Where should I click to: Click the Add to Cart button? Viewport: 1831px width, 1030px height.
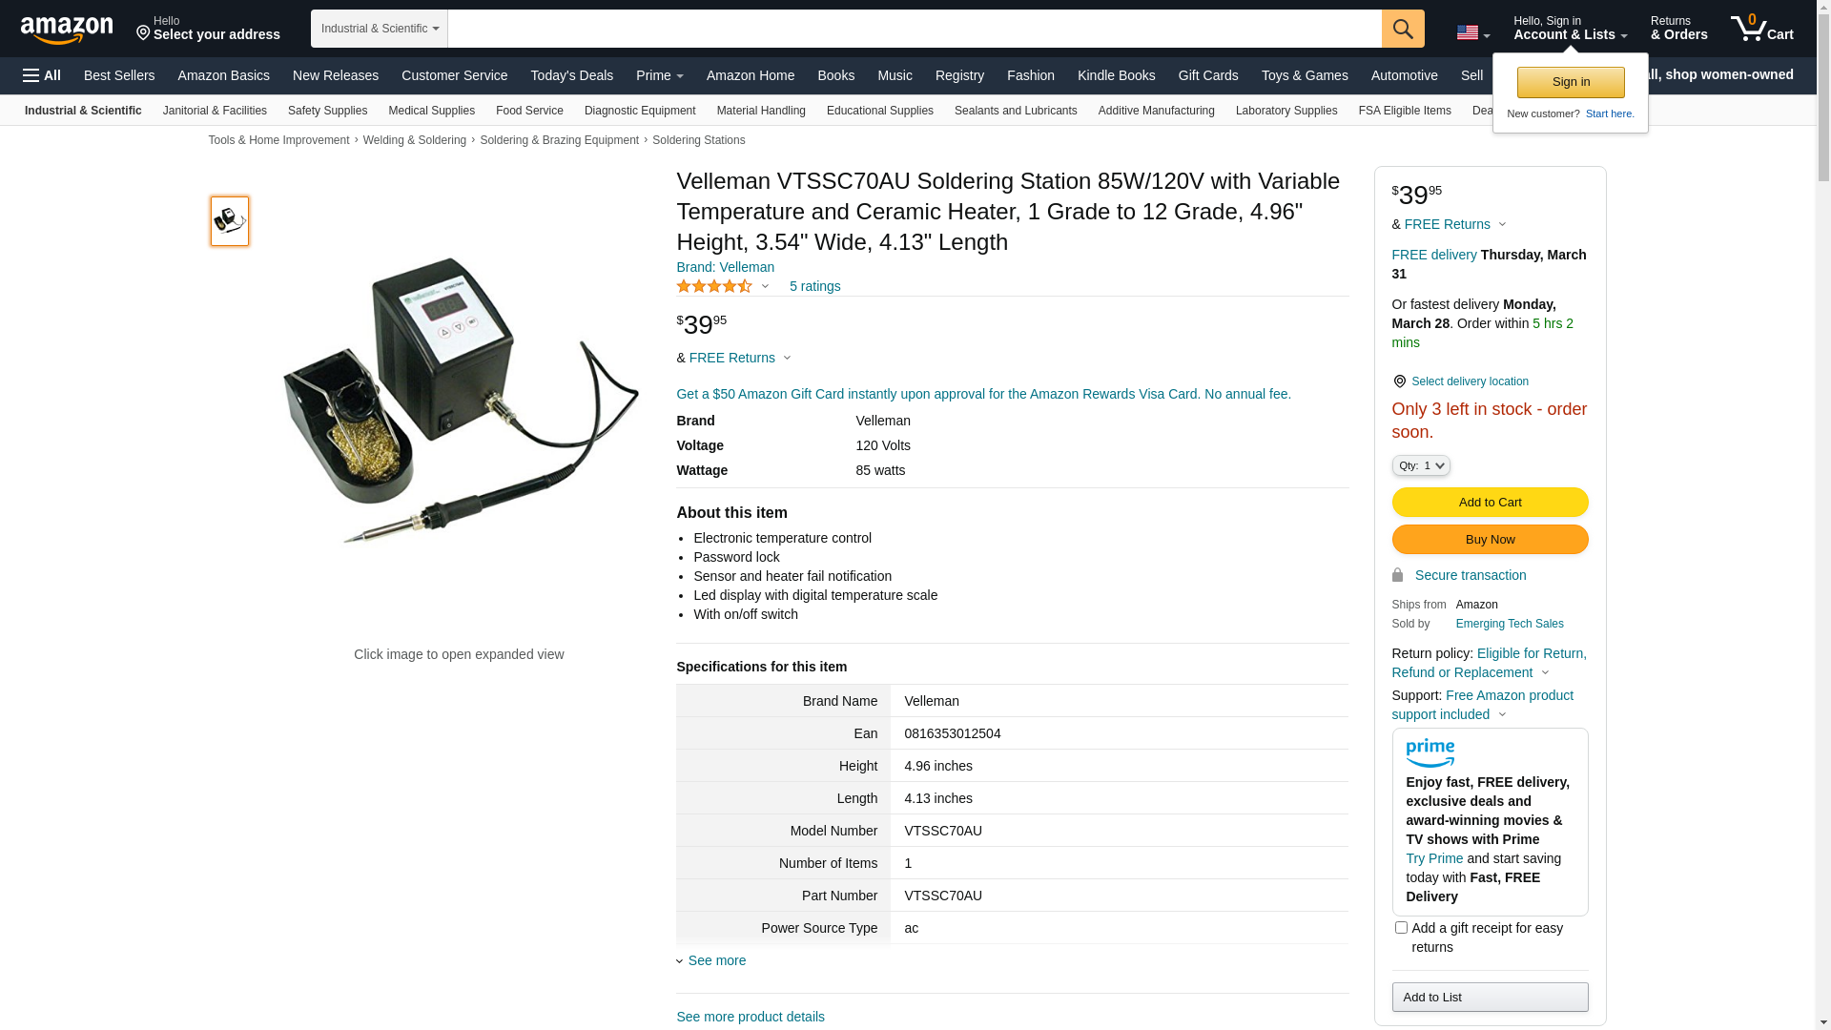(1490, 503)
